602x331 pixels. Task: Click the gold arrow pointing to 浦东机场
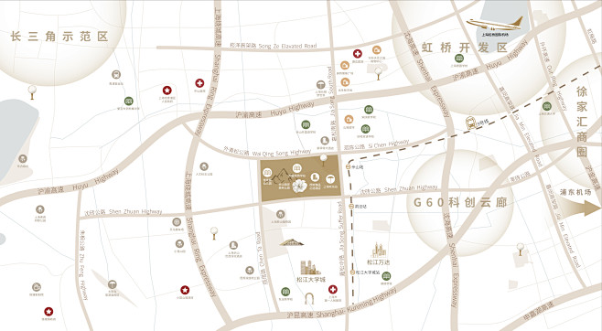579,208
